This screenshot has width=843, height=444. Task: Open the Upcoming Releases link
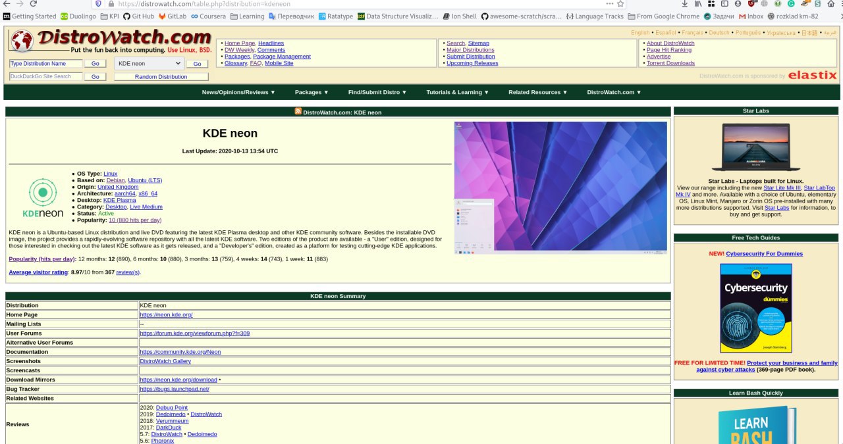coord(472,63)
